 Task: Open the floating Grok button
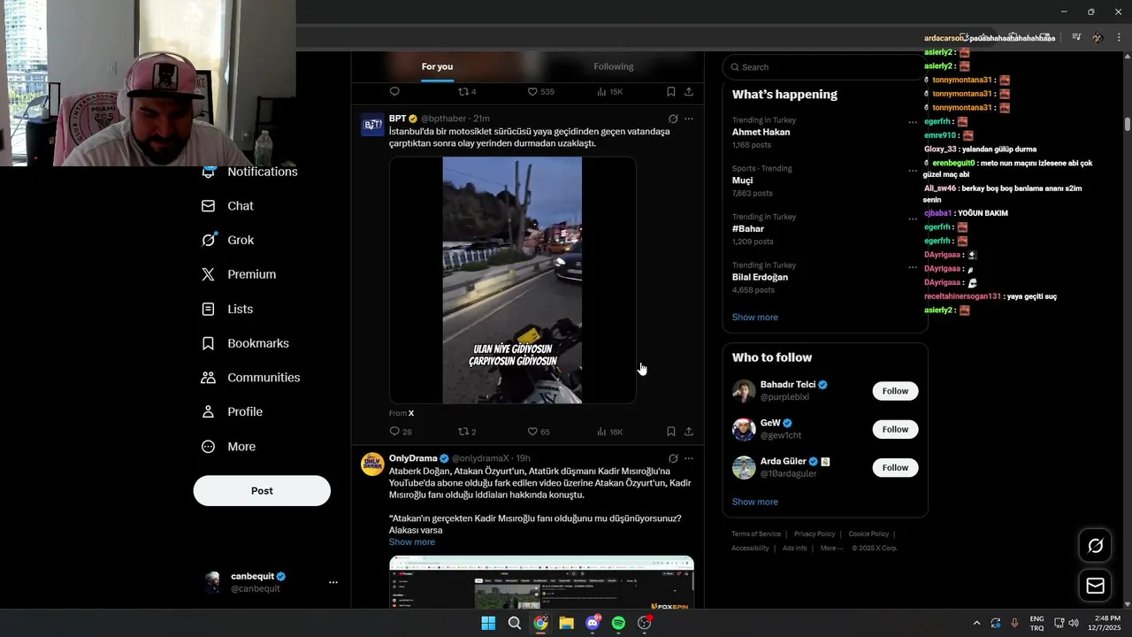(1095, 546)
